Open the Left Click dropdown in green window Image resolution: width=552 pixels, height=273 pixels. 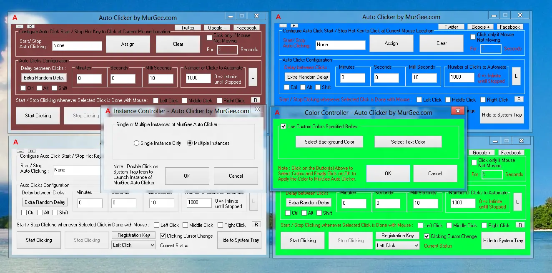click(397, 246)
